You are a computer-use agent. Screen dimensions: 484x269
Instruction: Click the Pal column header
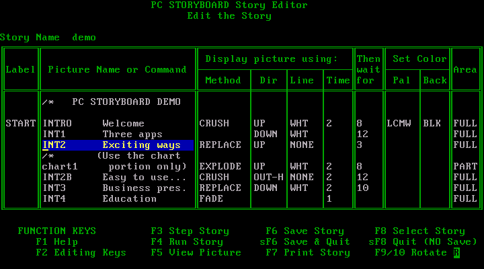point(401,81)
